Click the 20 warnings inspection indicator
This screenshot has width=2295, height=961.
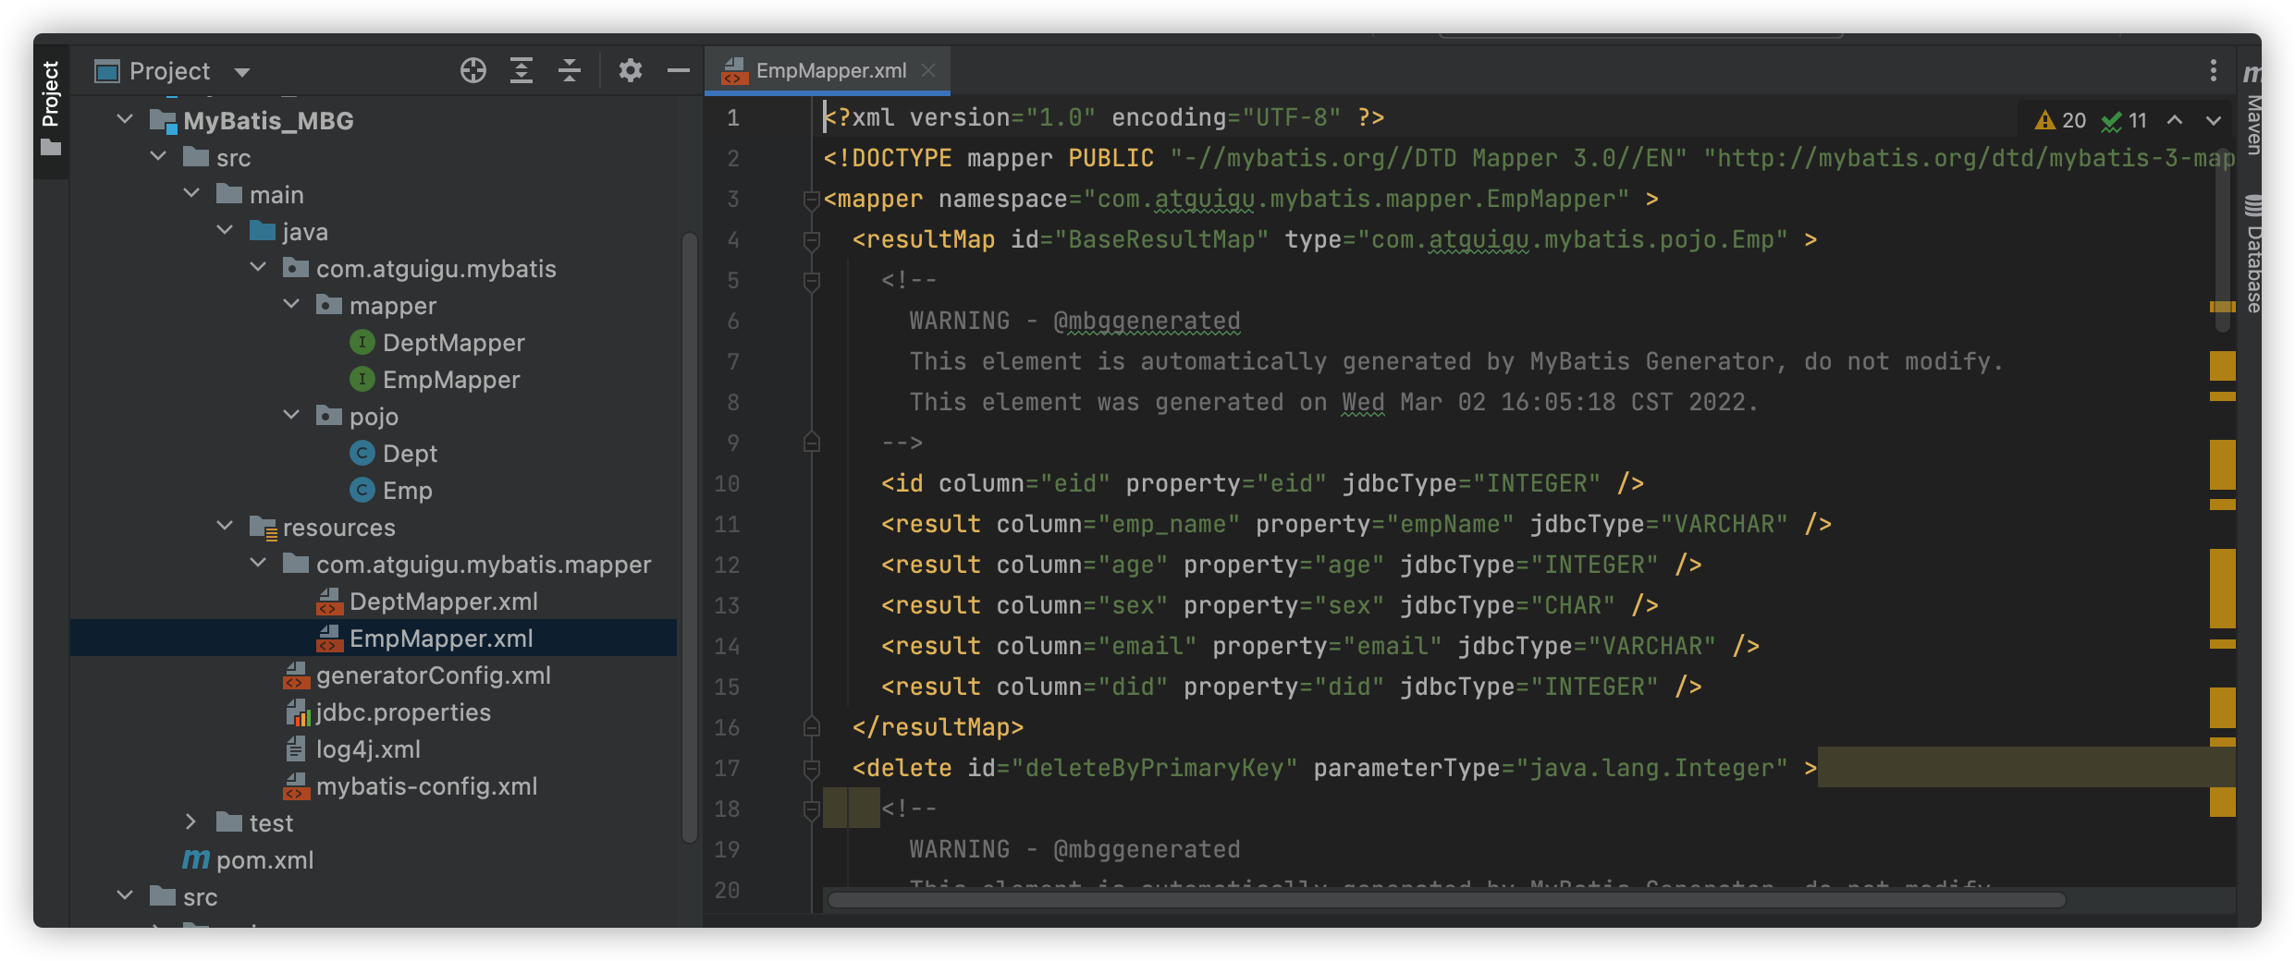point(2060,120)
